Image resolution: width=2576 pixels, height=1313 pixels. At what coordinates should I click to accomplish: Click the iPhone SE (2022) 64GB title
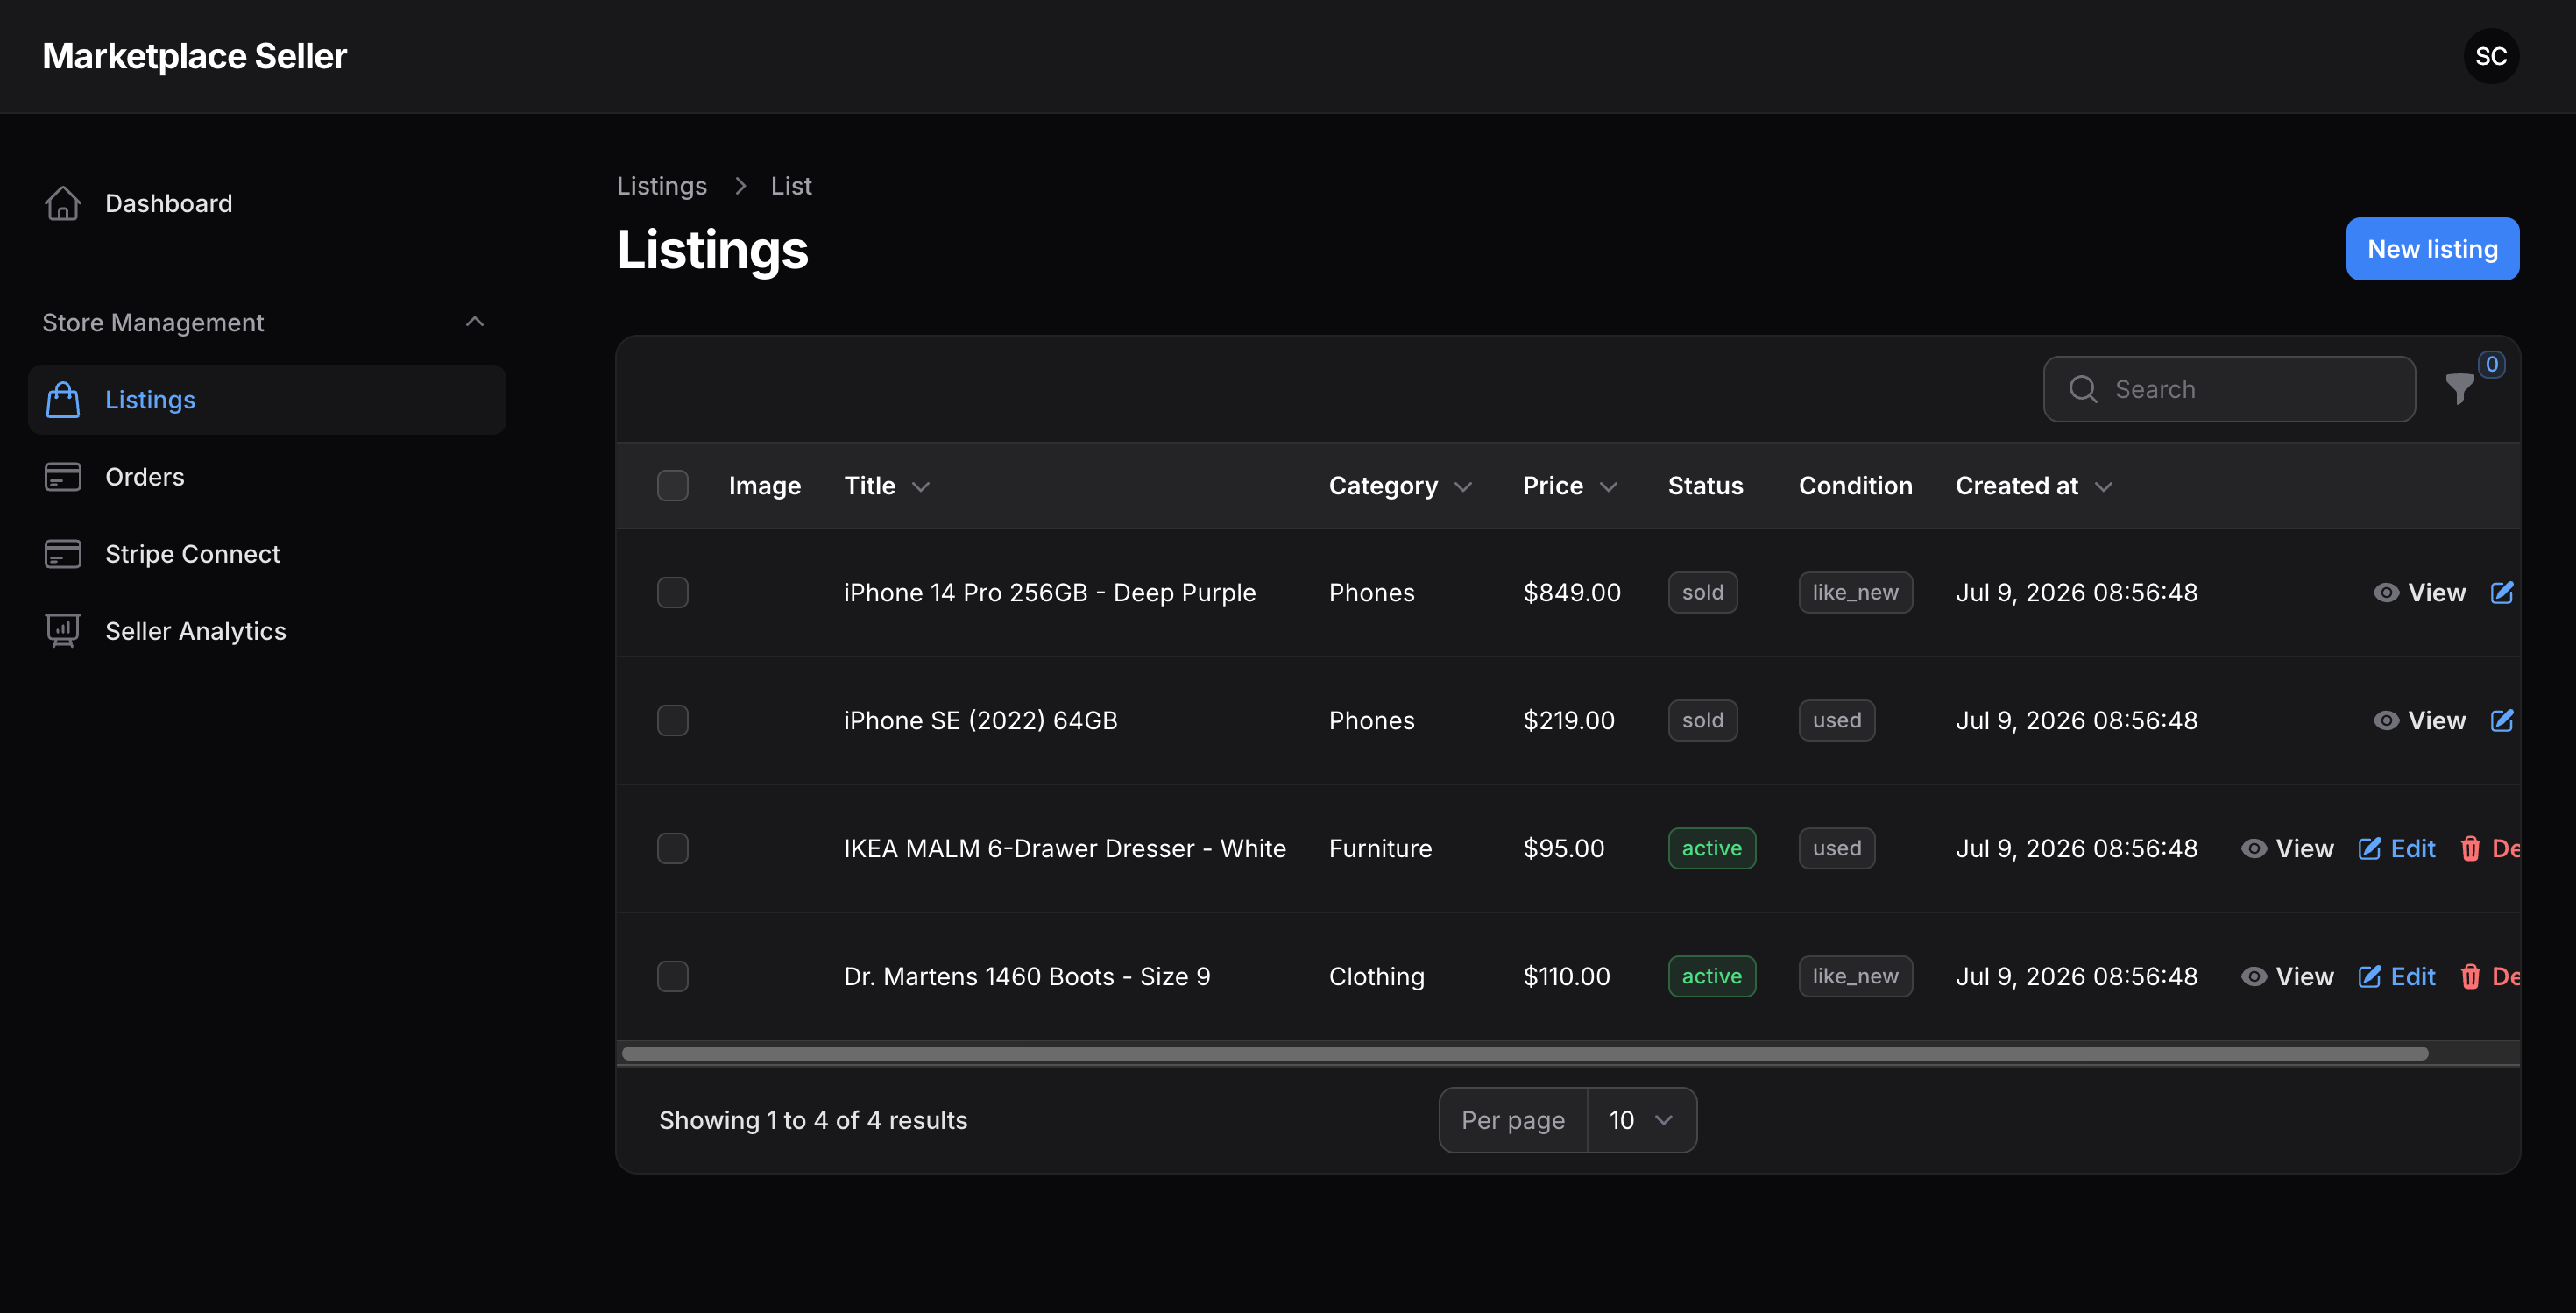click(980, 720)
